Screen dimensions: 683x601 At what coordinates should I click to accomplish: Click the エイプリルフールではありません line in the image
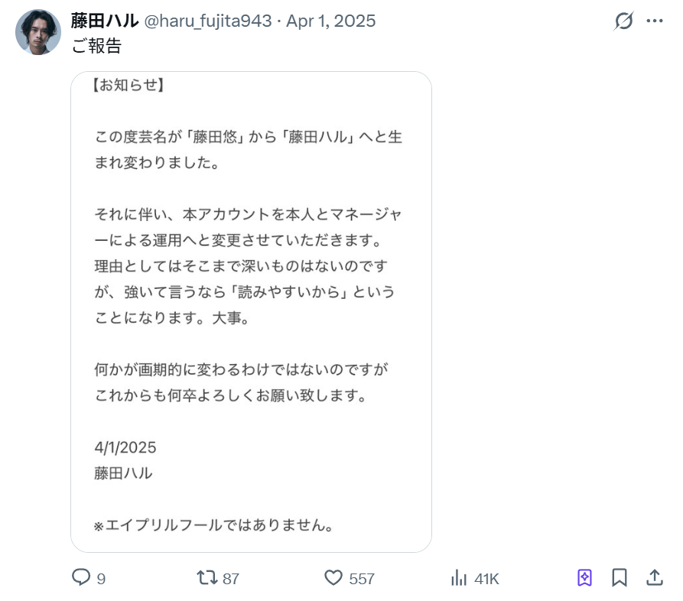[x=213, y=526]
